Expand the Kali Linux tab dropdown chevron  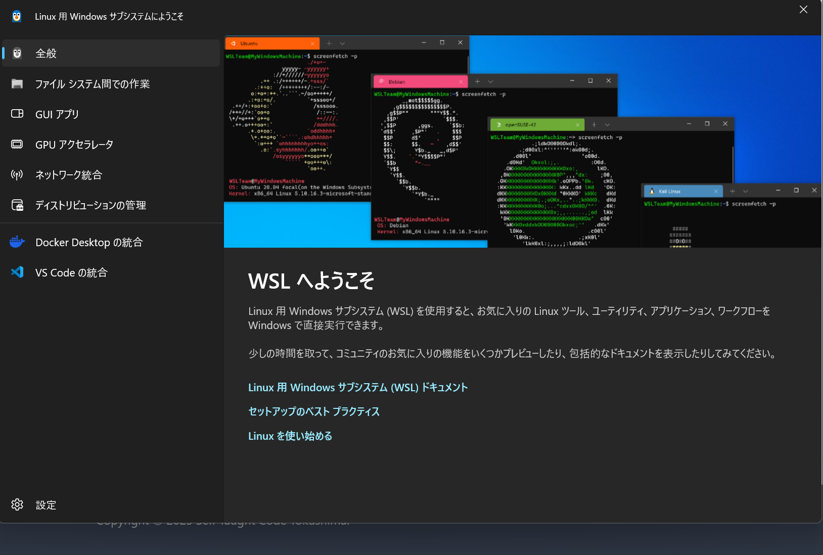coord(746,191)
